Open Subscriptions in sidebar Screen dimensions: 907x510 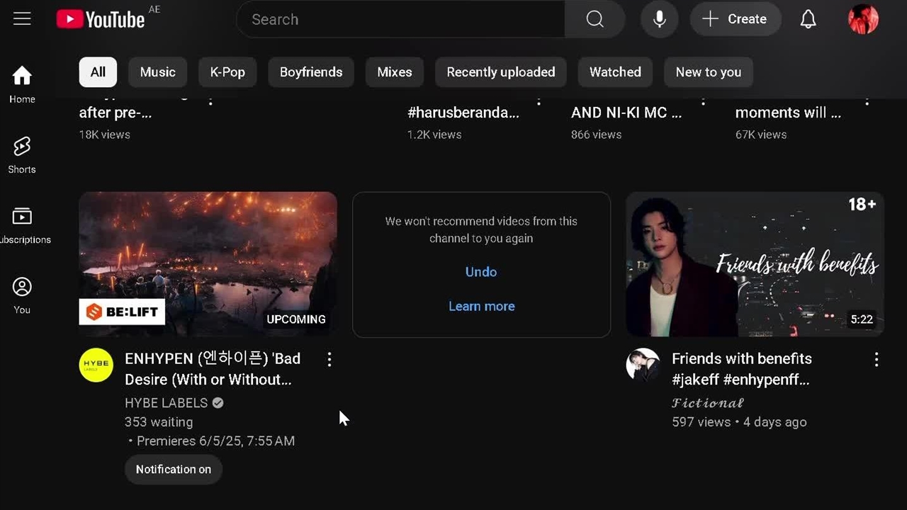click(22, 225)
